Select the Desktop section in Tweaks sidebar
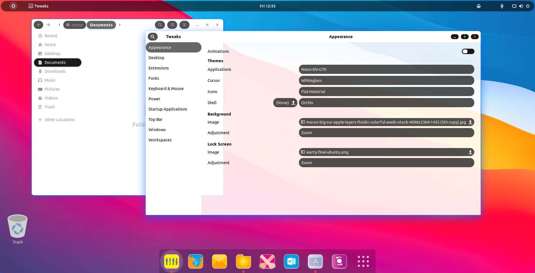 click(x=173, y=58)
